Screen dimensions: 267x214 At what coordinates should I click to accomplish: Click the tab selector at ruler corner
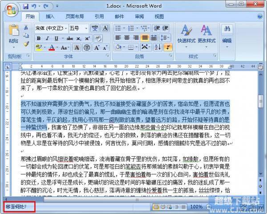click(x=8, y=67)
